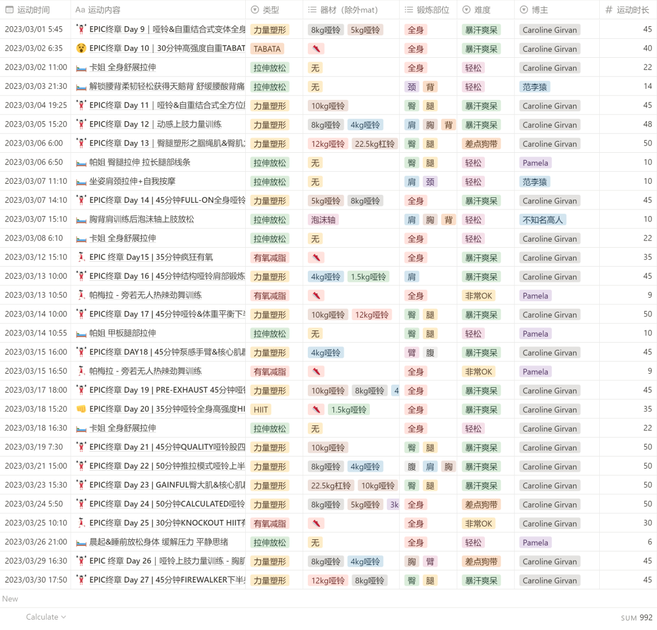Click the 1.5kg哑铃 tag in Day 16 row
The image size is (657, 630).
click(368, 276)
